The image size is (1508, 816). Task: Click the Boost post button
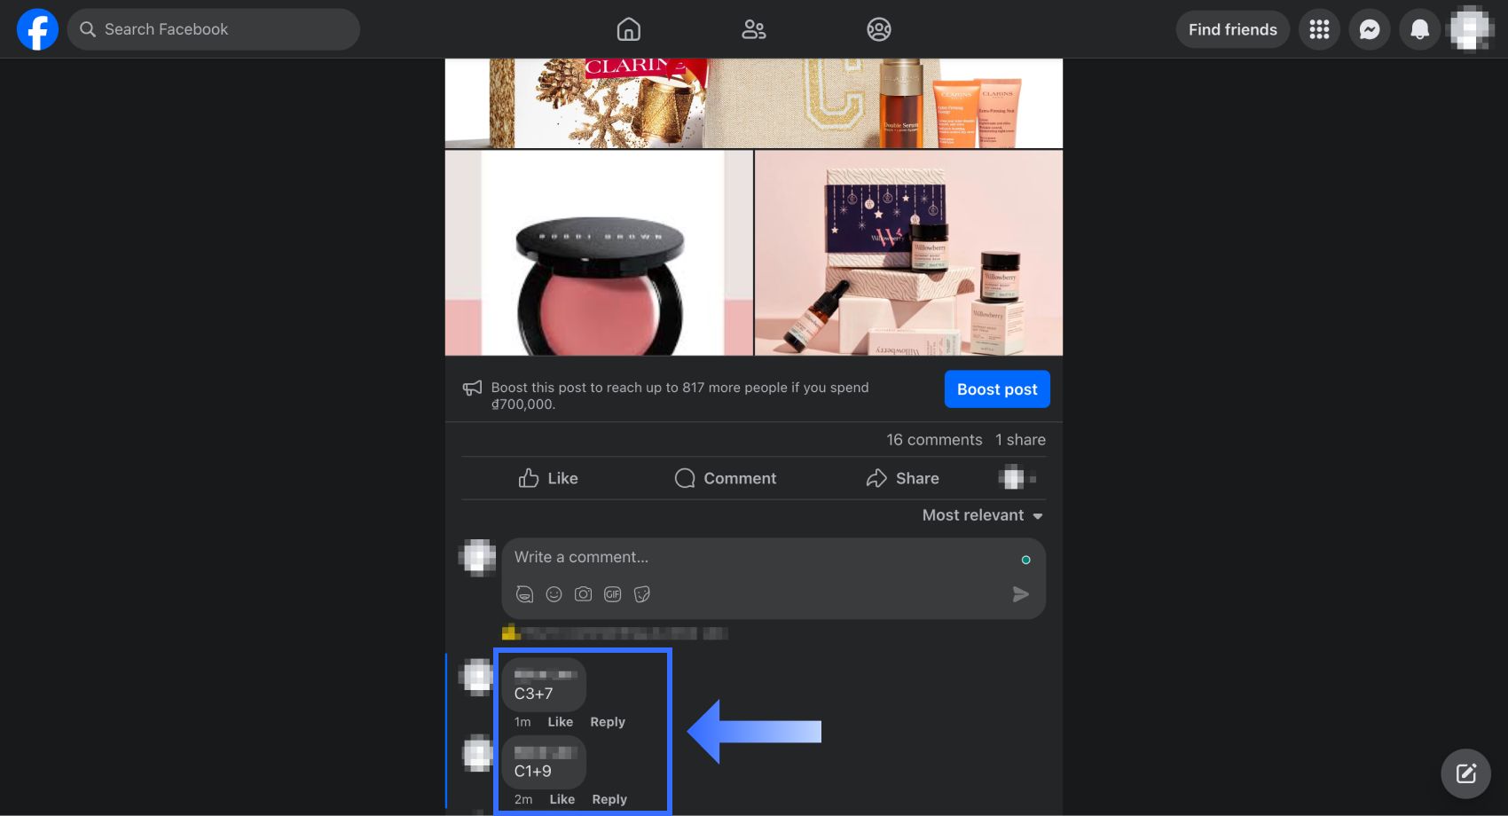[x=997, y=389]
